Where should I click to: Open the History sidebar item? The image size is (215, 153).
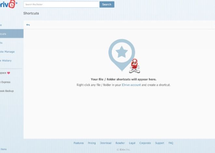click(x=6, y=61)
